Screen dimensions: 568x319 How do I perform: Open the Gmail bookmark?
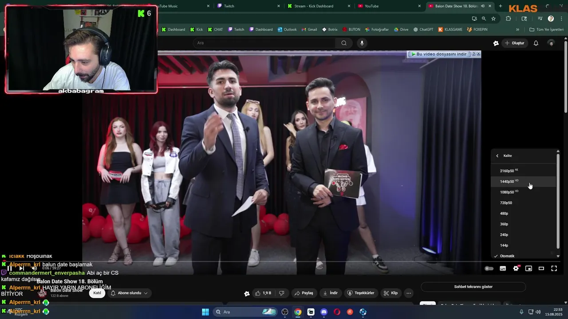tap(309, 30)
